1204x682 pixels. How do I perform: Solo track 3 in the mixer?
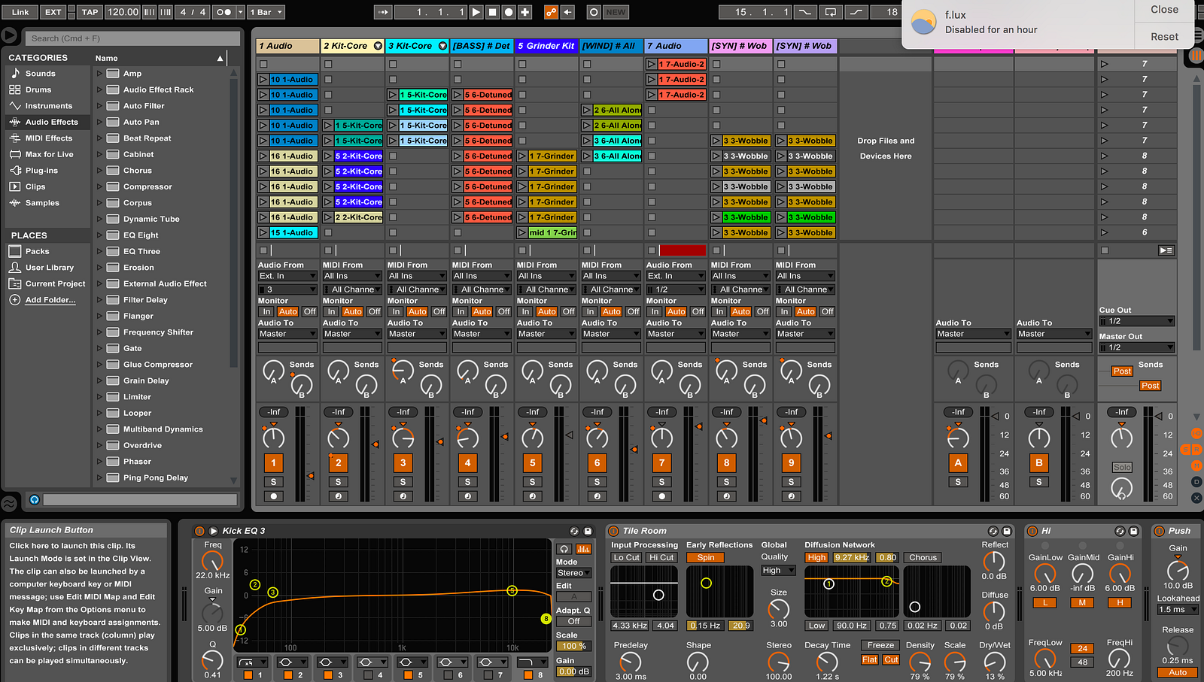[403, 482]
